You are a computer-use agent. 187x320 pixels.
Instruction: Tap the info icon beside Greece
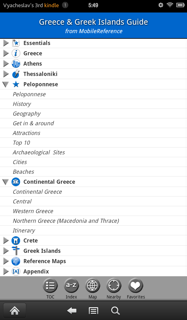[16, 53]
